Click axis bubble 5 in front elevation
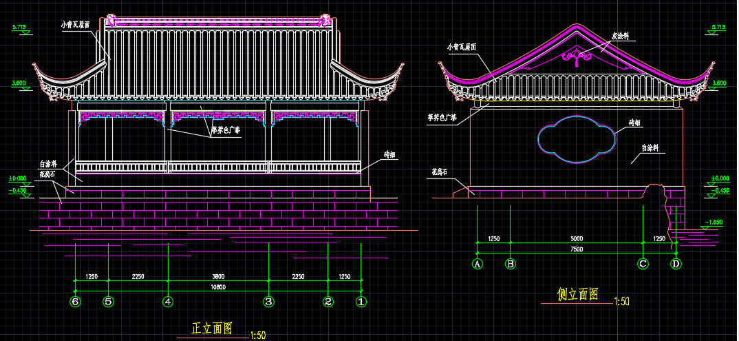Screen dimensions: 739x341 (109, 301)
